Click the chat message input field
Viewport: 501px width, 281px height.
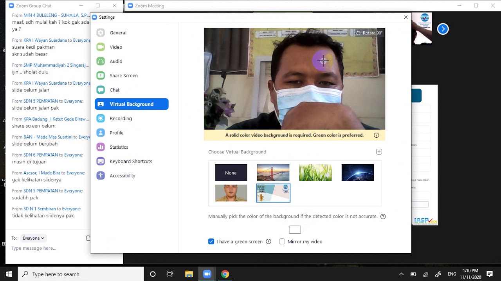pos(47,249)
